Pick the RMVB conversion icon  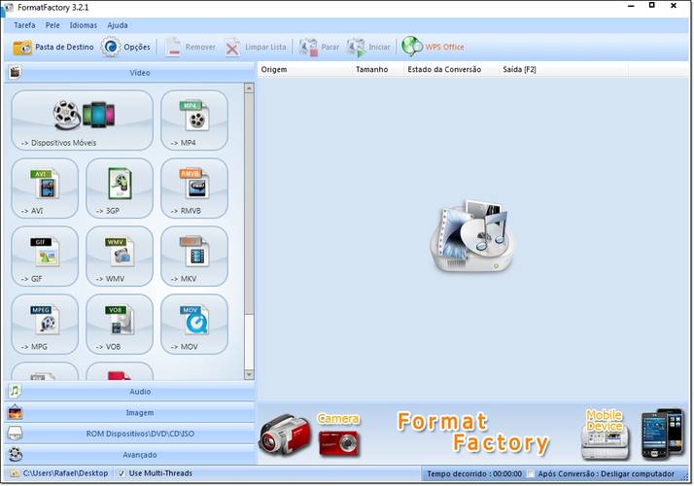194,189
